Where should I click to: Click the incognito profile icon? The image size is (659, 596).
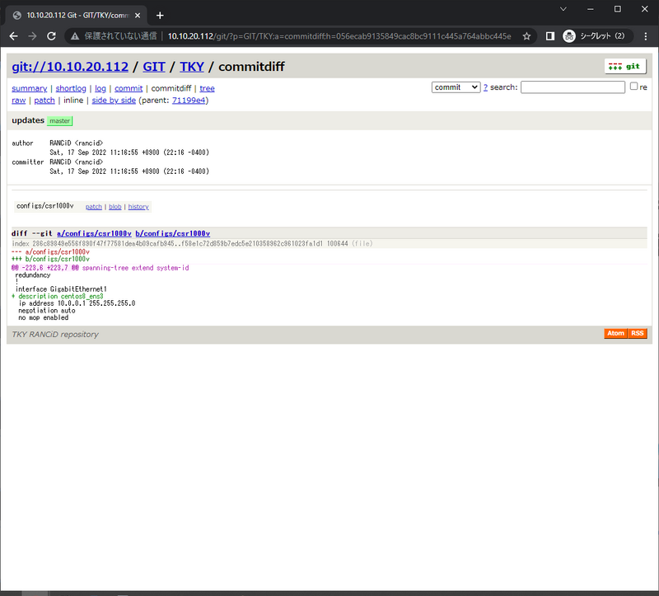(569, 36)
